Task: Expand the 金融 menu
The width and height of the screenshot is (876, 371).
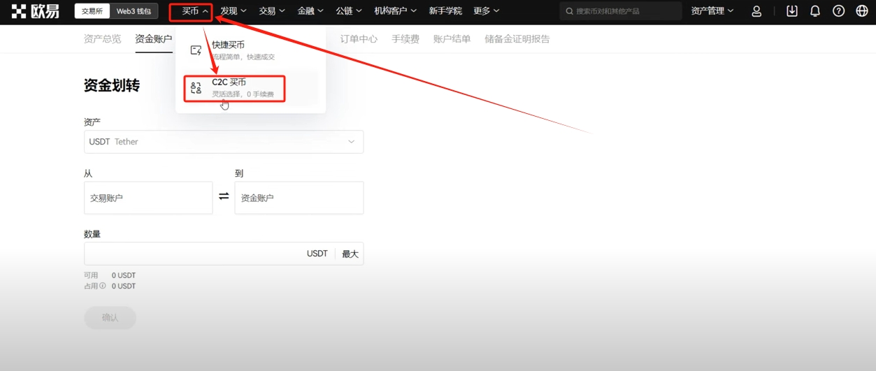Action: (310, 11)
